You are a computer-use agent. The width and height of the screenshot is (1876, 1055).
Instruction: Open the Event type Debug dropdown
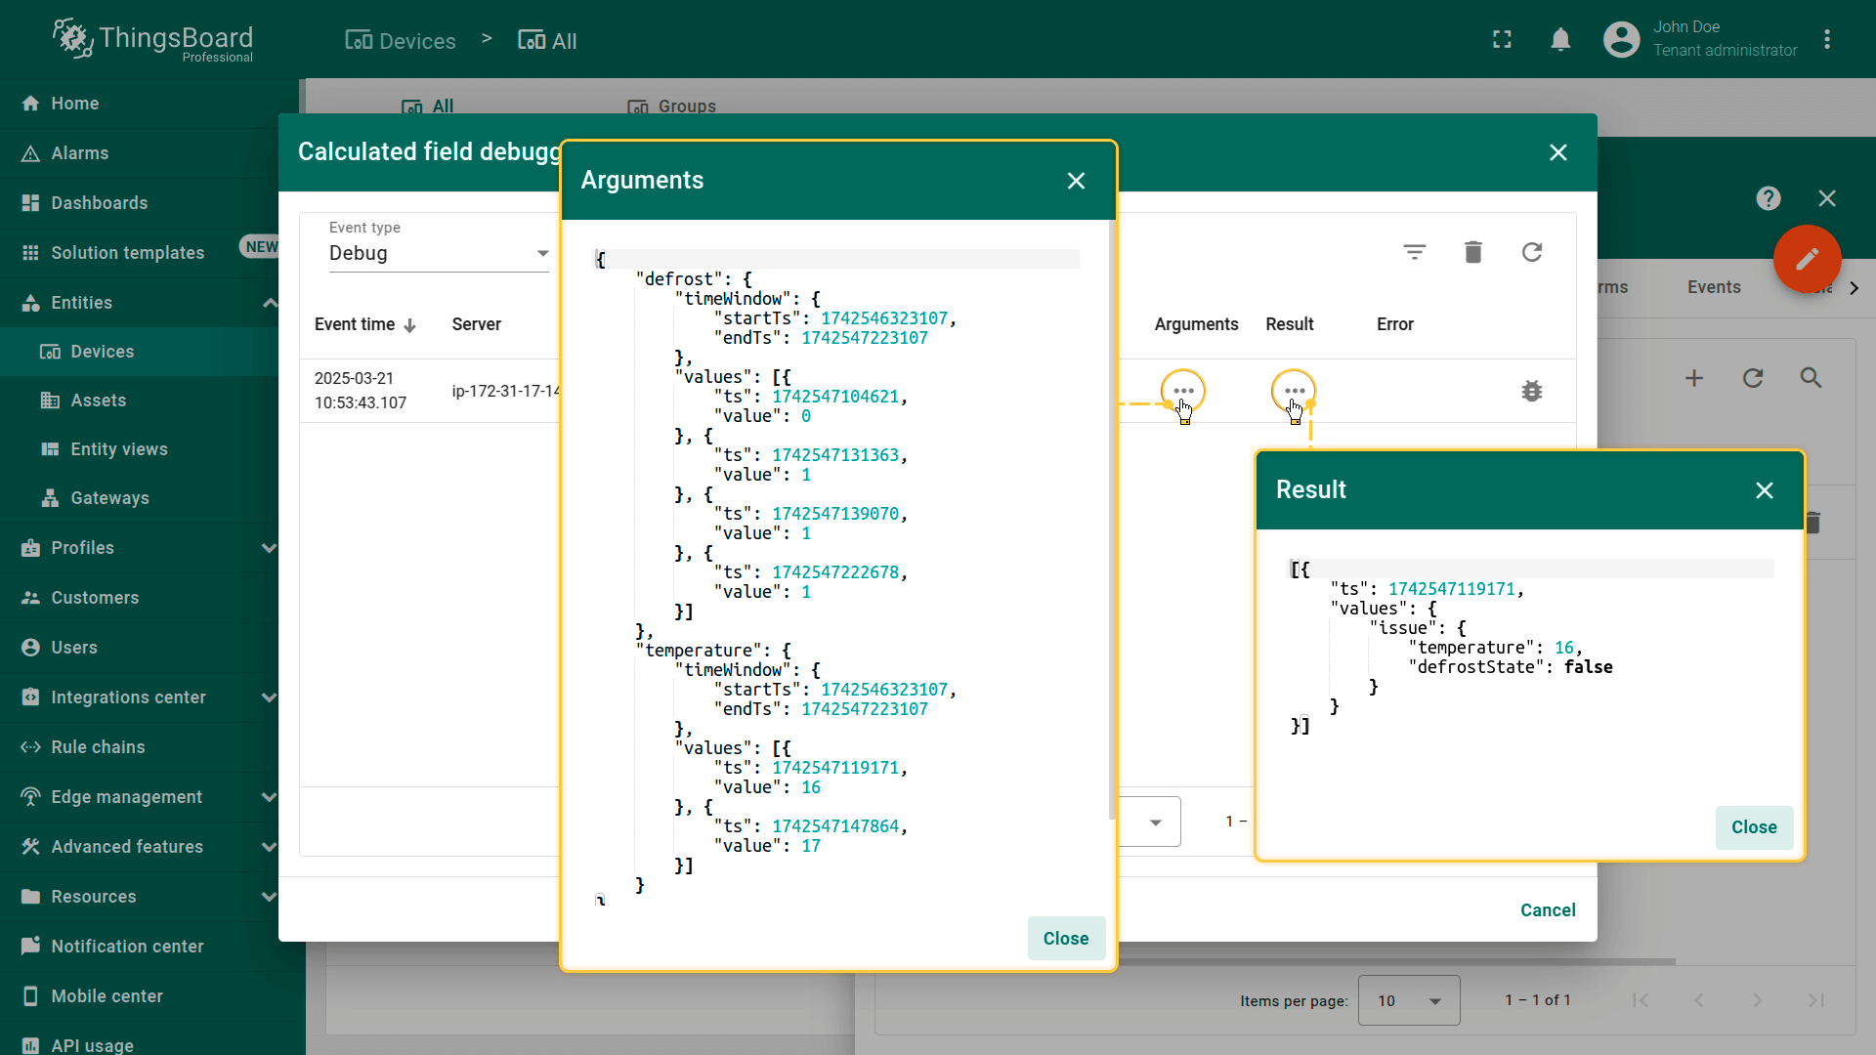click(x=439, y=254)
